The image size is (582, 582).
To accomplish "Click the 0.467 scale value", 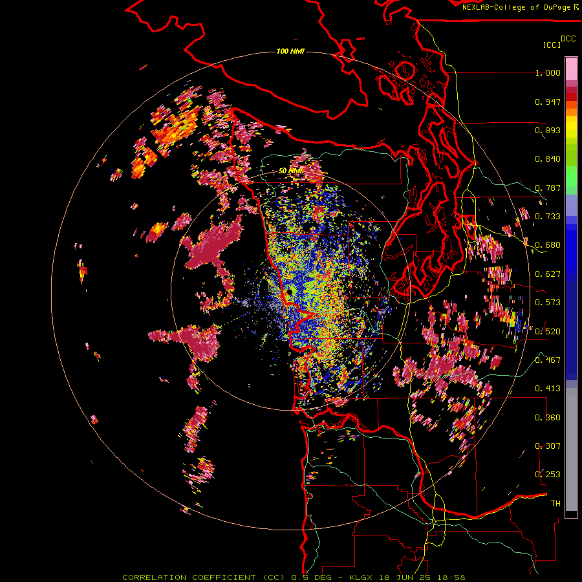I will tap(548, 360).
